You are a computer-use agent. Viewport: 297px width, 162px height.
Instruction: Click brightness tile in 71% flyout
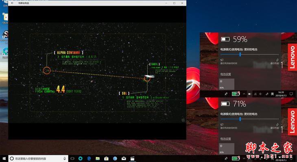pos(227,149)
